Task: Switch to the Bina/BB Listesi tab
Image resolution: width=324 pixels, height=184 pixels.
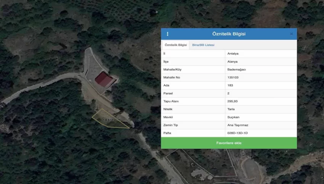Action: click(203, 45)
